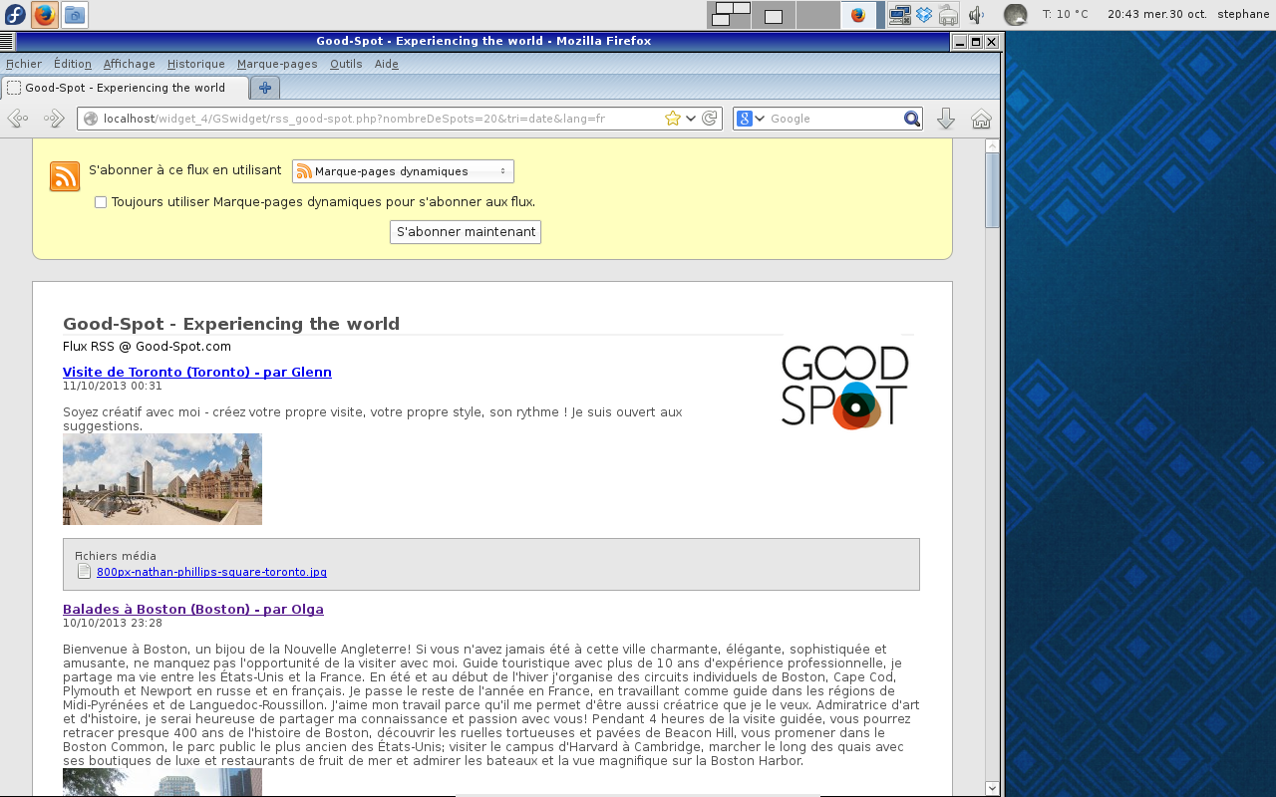This screenshot has height=797, width=1276.
Task: Open the URL history dropdown arrow
Action: click(691, 119)
